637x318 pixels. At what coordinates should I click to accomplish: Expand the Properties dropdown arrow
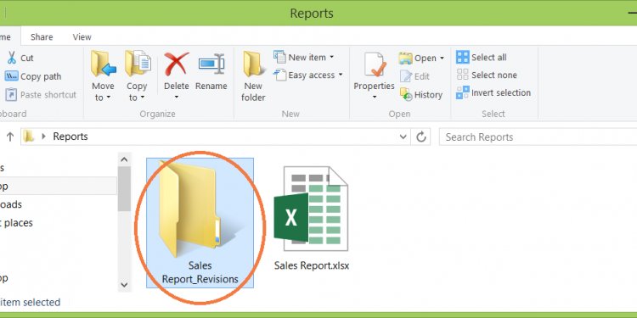click(375, 97)
